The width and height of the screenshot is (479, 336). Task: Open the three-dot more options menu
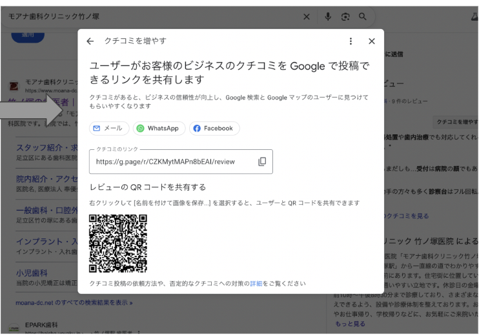pyautogui.click(x=351, y=41)
